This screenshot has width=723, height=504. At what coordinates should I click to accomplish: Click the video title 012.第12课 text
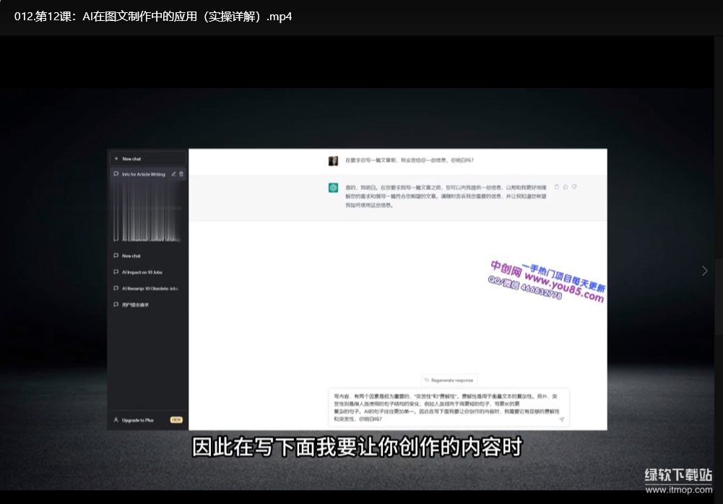click(x=153, y=17)
